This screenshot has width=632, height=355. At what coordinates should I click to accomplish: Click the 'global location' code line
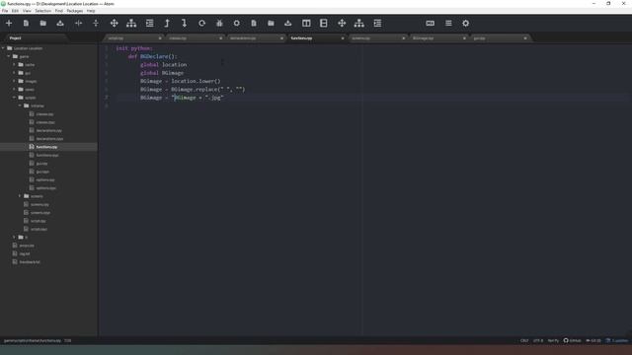(163, 64)
